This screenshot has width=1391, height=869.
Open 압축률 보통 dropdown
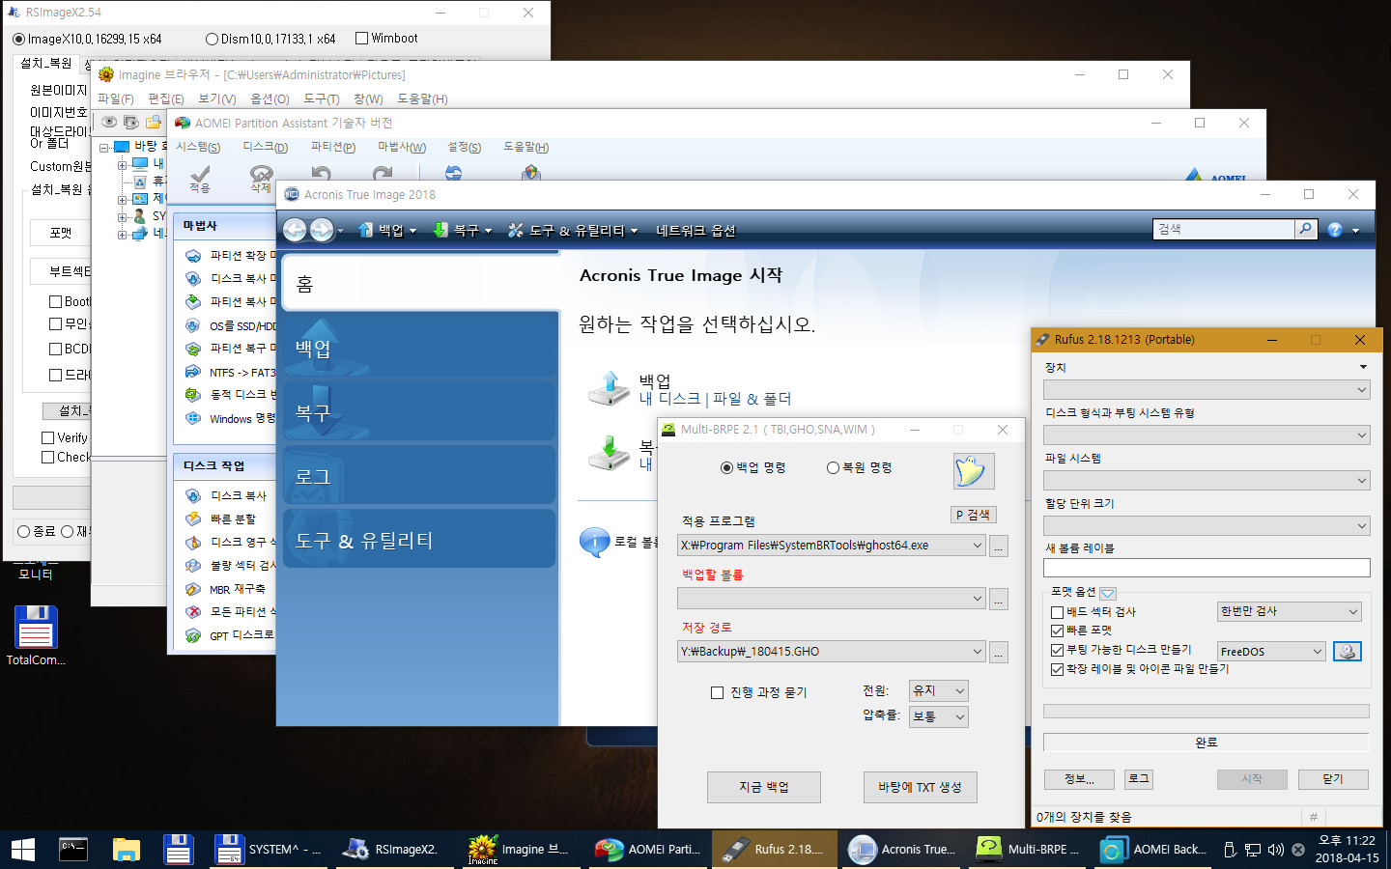click(938, 716)
